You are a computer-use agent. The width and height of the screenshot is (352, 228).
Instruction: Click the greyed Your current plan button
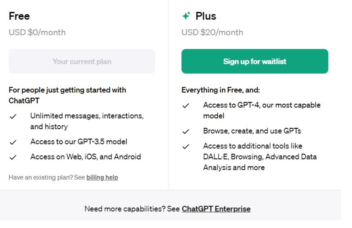82,62
